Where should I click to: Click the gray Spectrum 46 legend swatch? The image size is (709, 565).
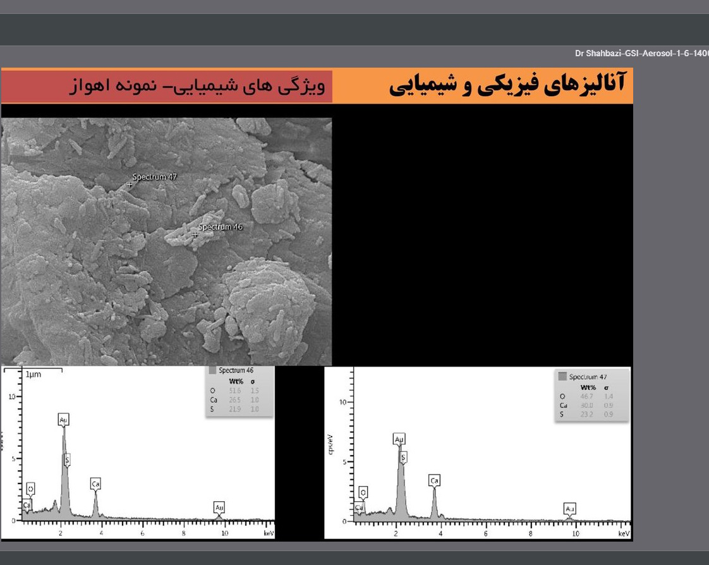(x=212, y=370)
